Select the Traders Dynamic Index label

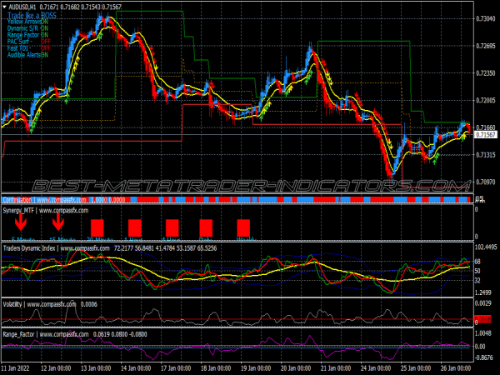click(39, 248)
